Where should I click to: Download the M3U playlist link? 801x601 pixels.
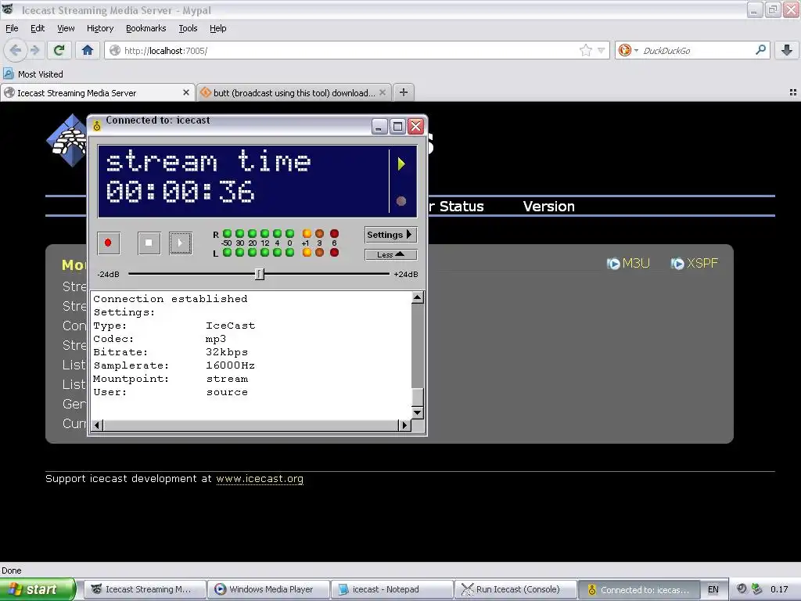click(628, 263)
